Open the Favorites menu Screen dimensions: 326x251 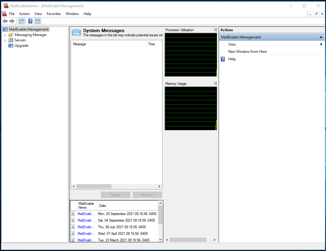pos(54,14)
